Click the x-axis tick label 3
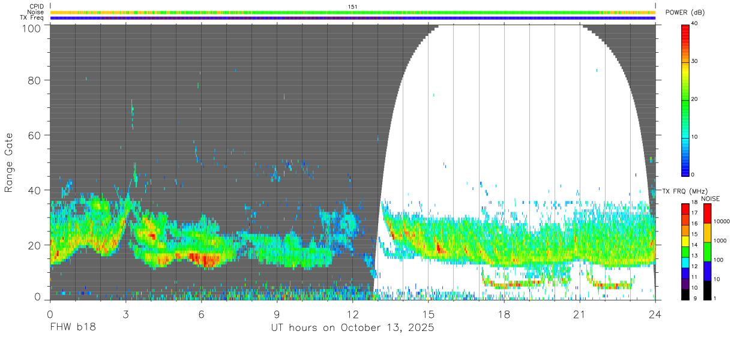The image size is (737, 340). pos(125,314)
